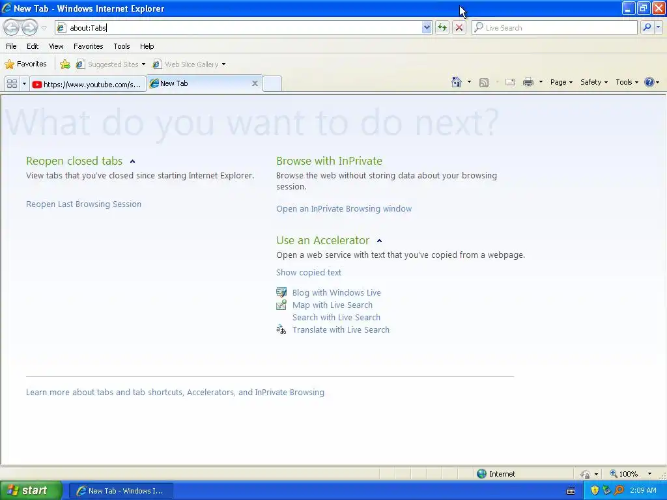Click the Home icon in command bar
The width and height of the screenshot is (667, 500).
coord(457,82)
